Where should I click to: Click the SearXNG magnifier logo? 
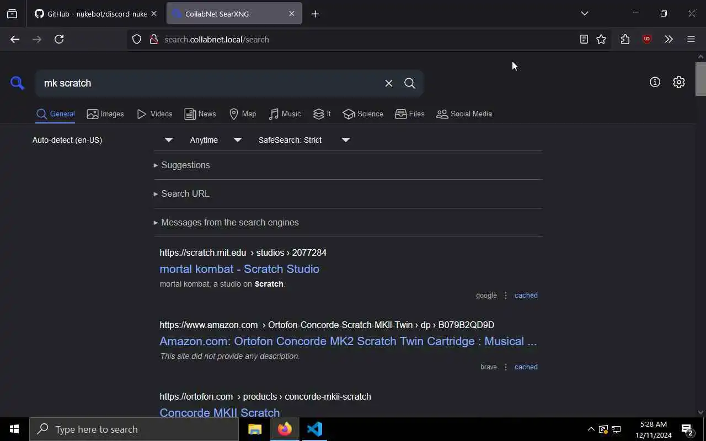point(18,83)
